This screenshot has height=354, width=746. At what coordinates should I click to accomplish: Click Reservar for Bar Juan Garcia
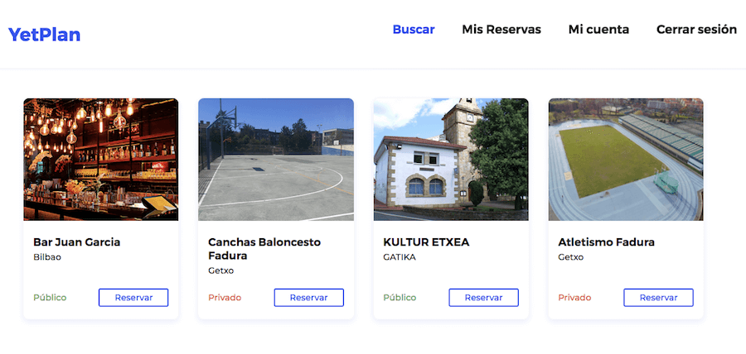pos(133,298)
